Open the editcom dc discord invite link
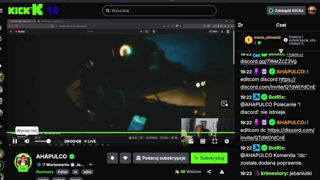 click(277, 134)
